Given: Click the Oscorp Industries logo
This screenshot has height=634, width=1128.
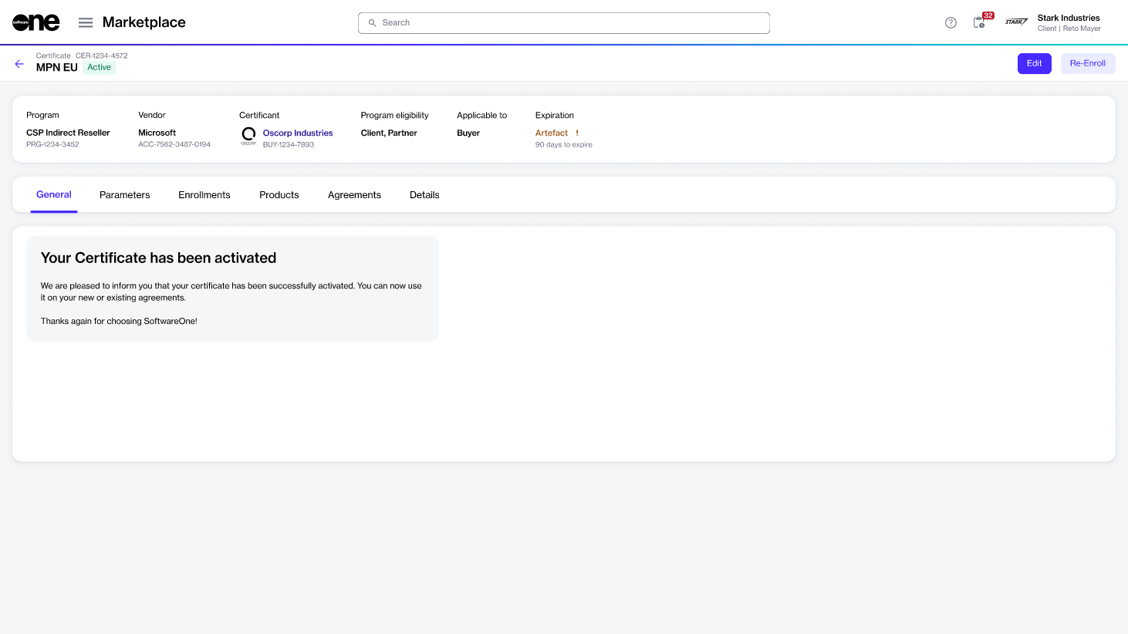Looking at the screenshot, I should pos(248,137).
